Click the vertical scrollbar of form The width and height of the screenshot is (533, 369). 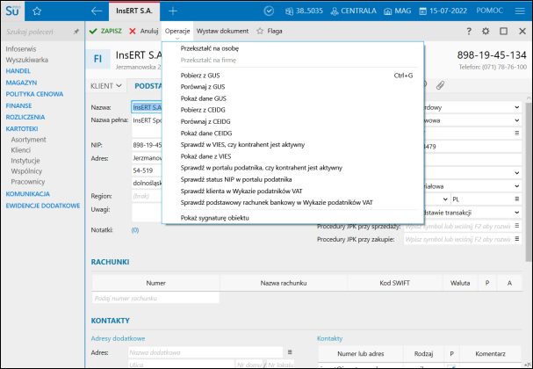pos(529,182)
